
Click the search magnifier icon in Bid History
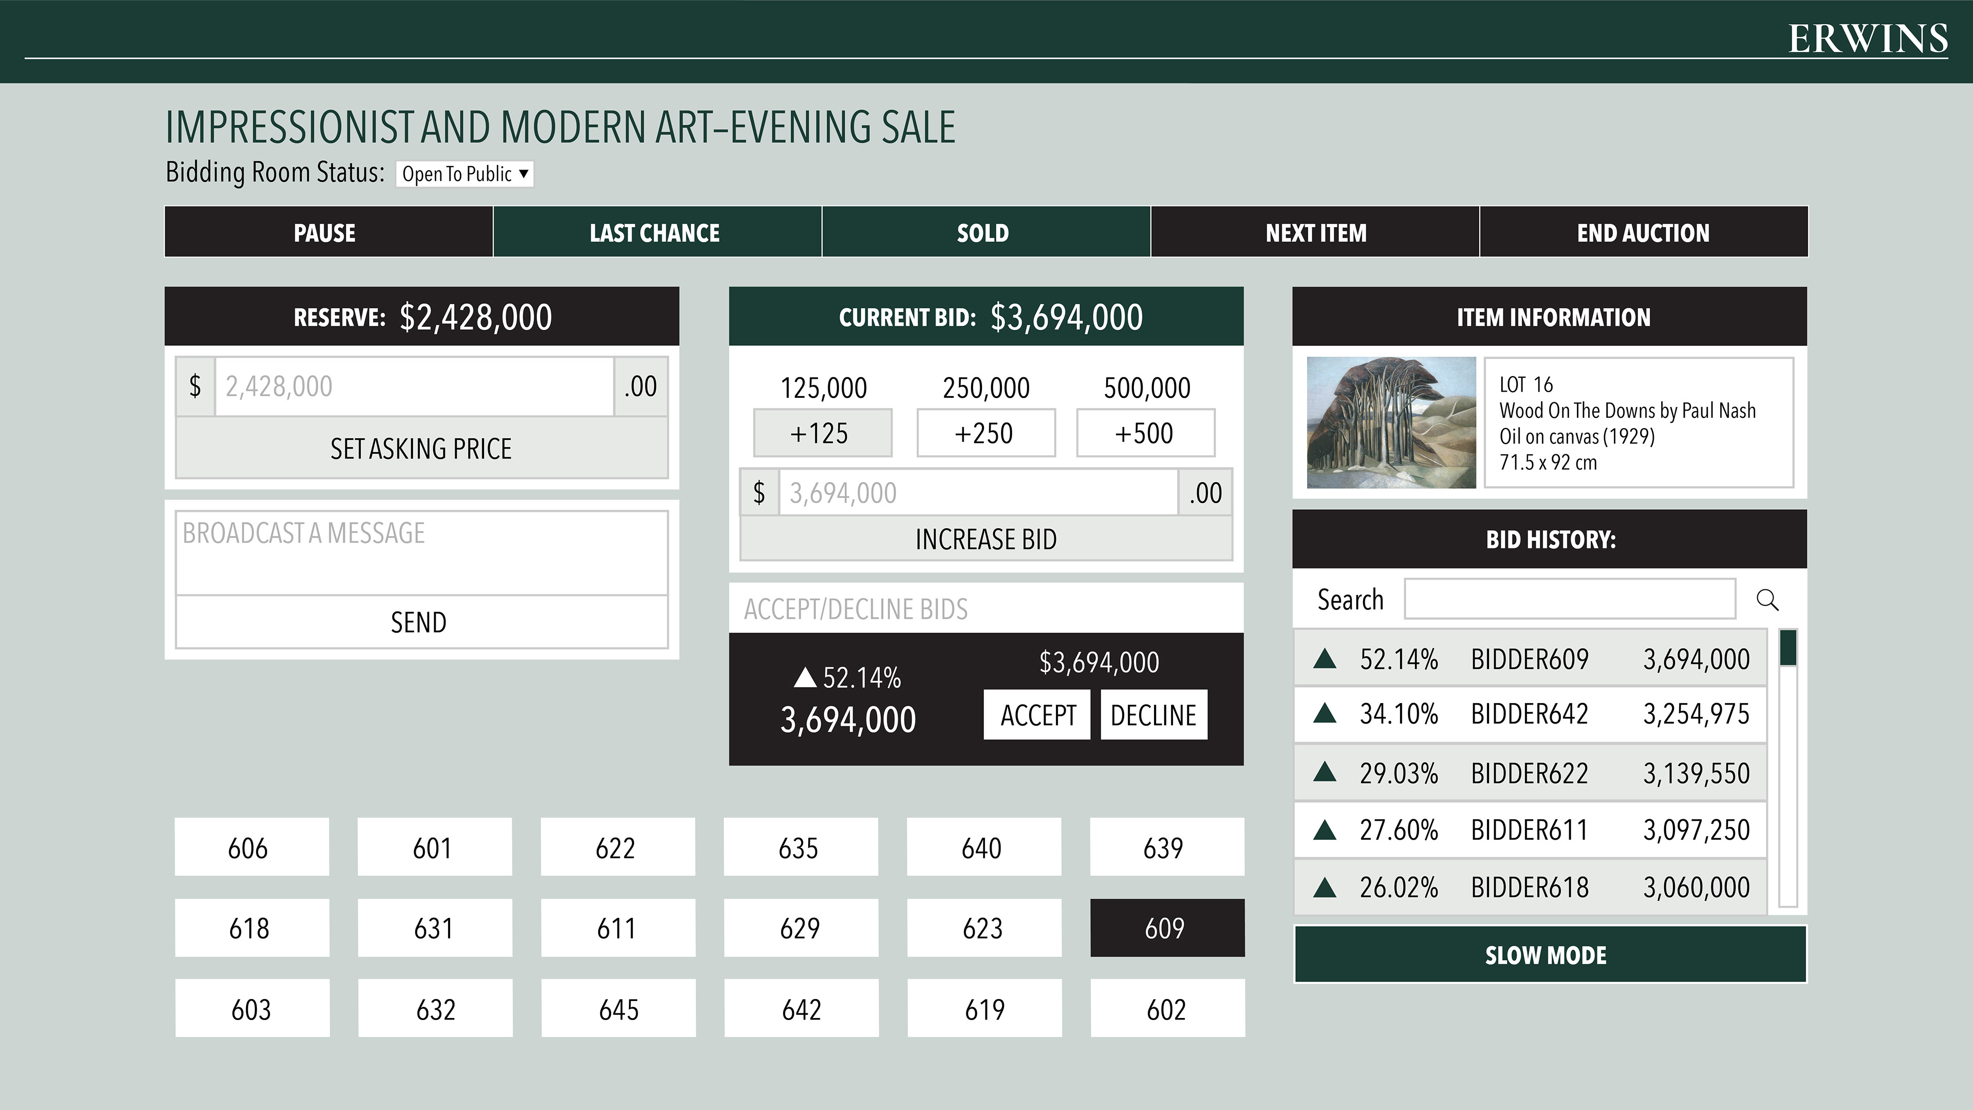1767,599
